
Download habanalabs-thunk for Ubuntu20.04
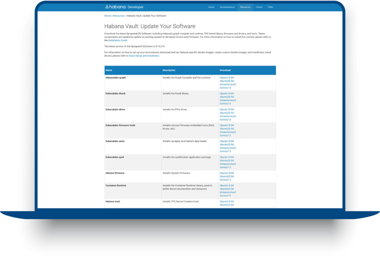[x=227, y=97]
